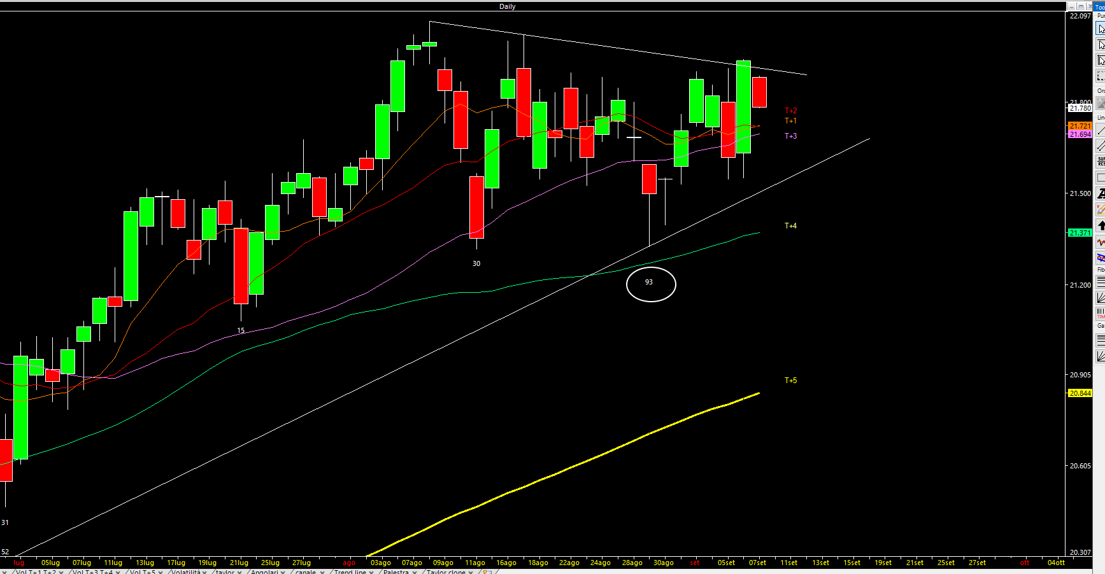
Task: Select the Fibonacci horizontal lines tool
Action: point(1101,281)
